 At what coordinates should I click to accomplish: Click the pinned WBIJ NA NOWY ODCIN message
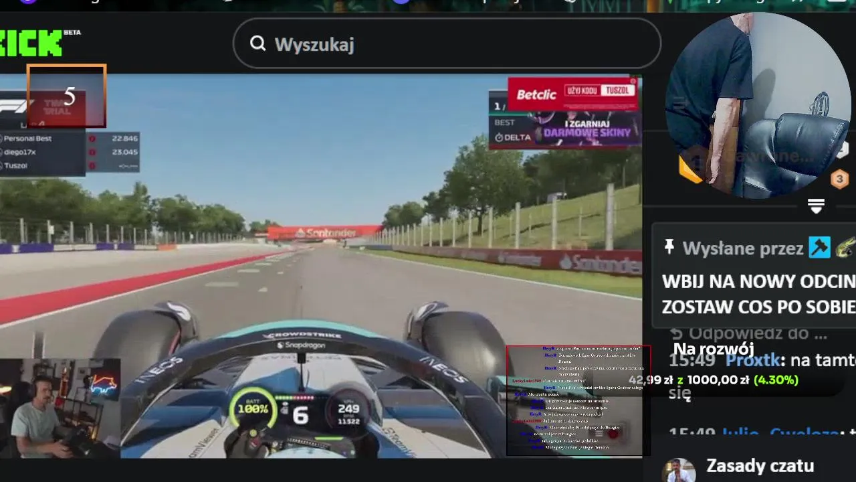coord(758,295)
